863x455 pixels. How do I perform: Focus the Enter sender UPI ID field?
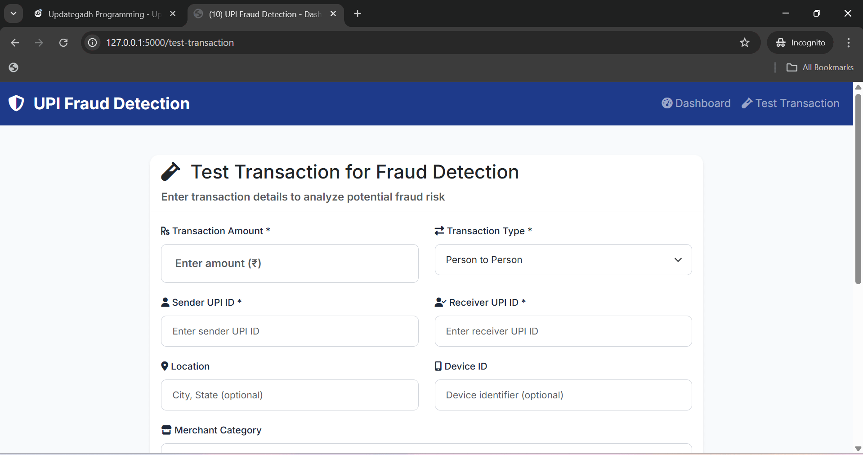pyautogui.click(x=290, y=331)
